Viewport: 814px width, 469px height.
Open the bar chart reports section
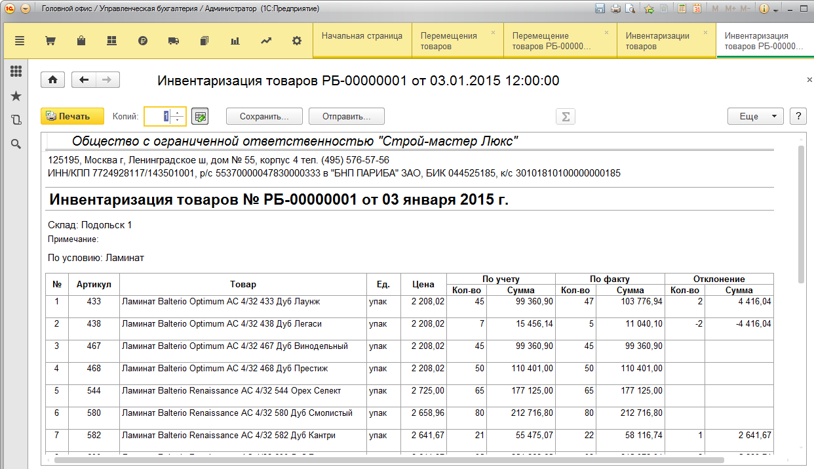click(x=235, y=41)
